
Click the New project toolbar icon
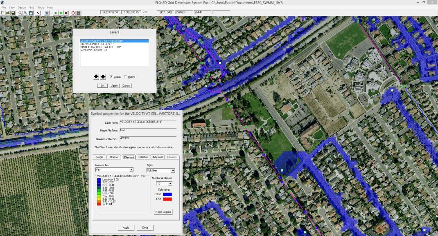click(3, 13)
